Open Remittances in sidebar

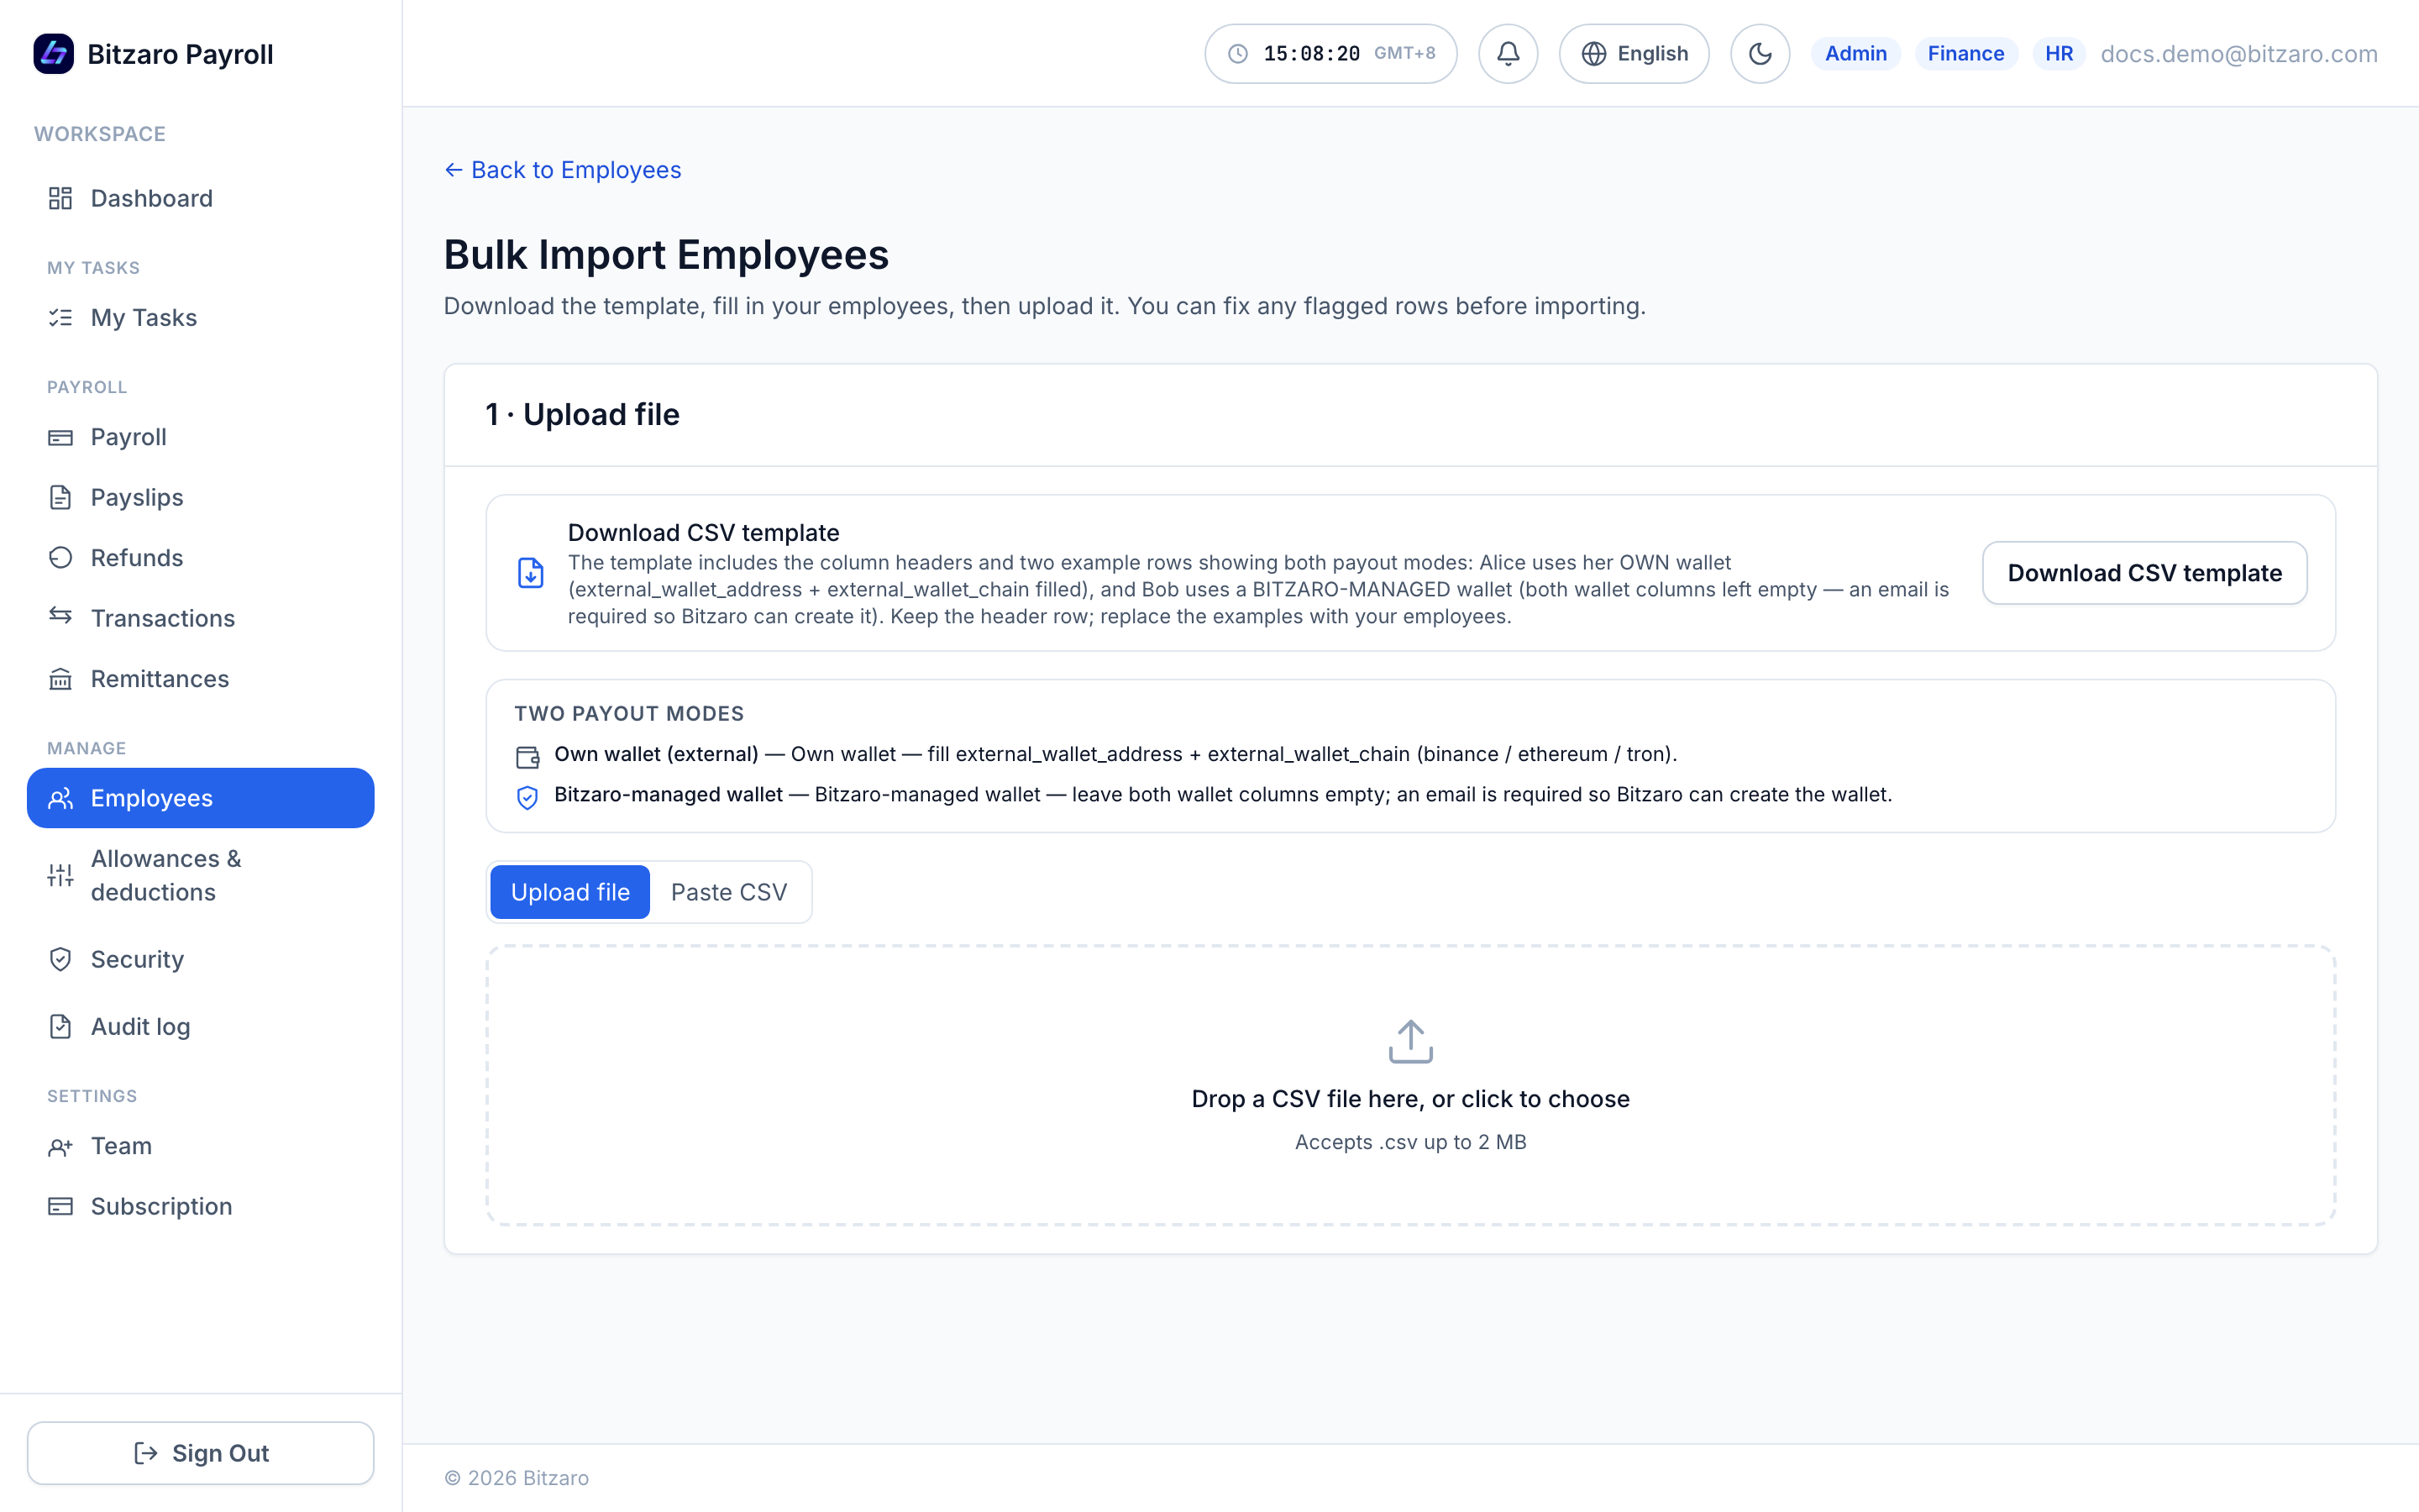pyautogui.click(x=200, y=679)
